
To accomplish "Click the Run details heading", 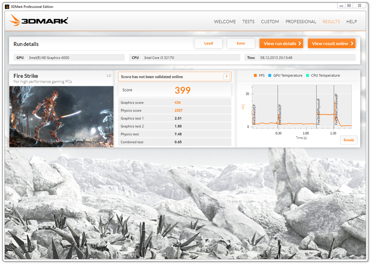I will 26,44.
